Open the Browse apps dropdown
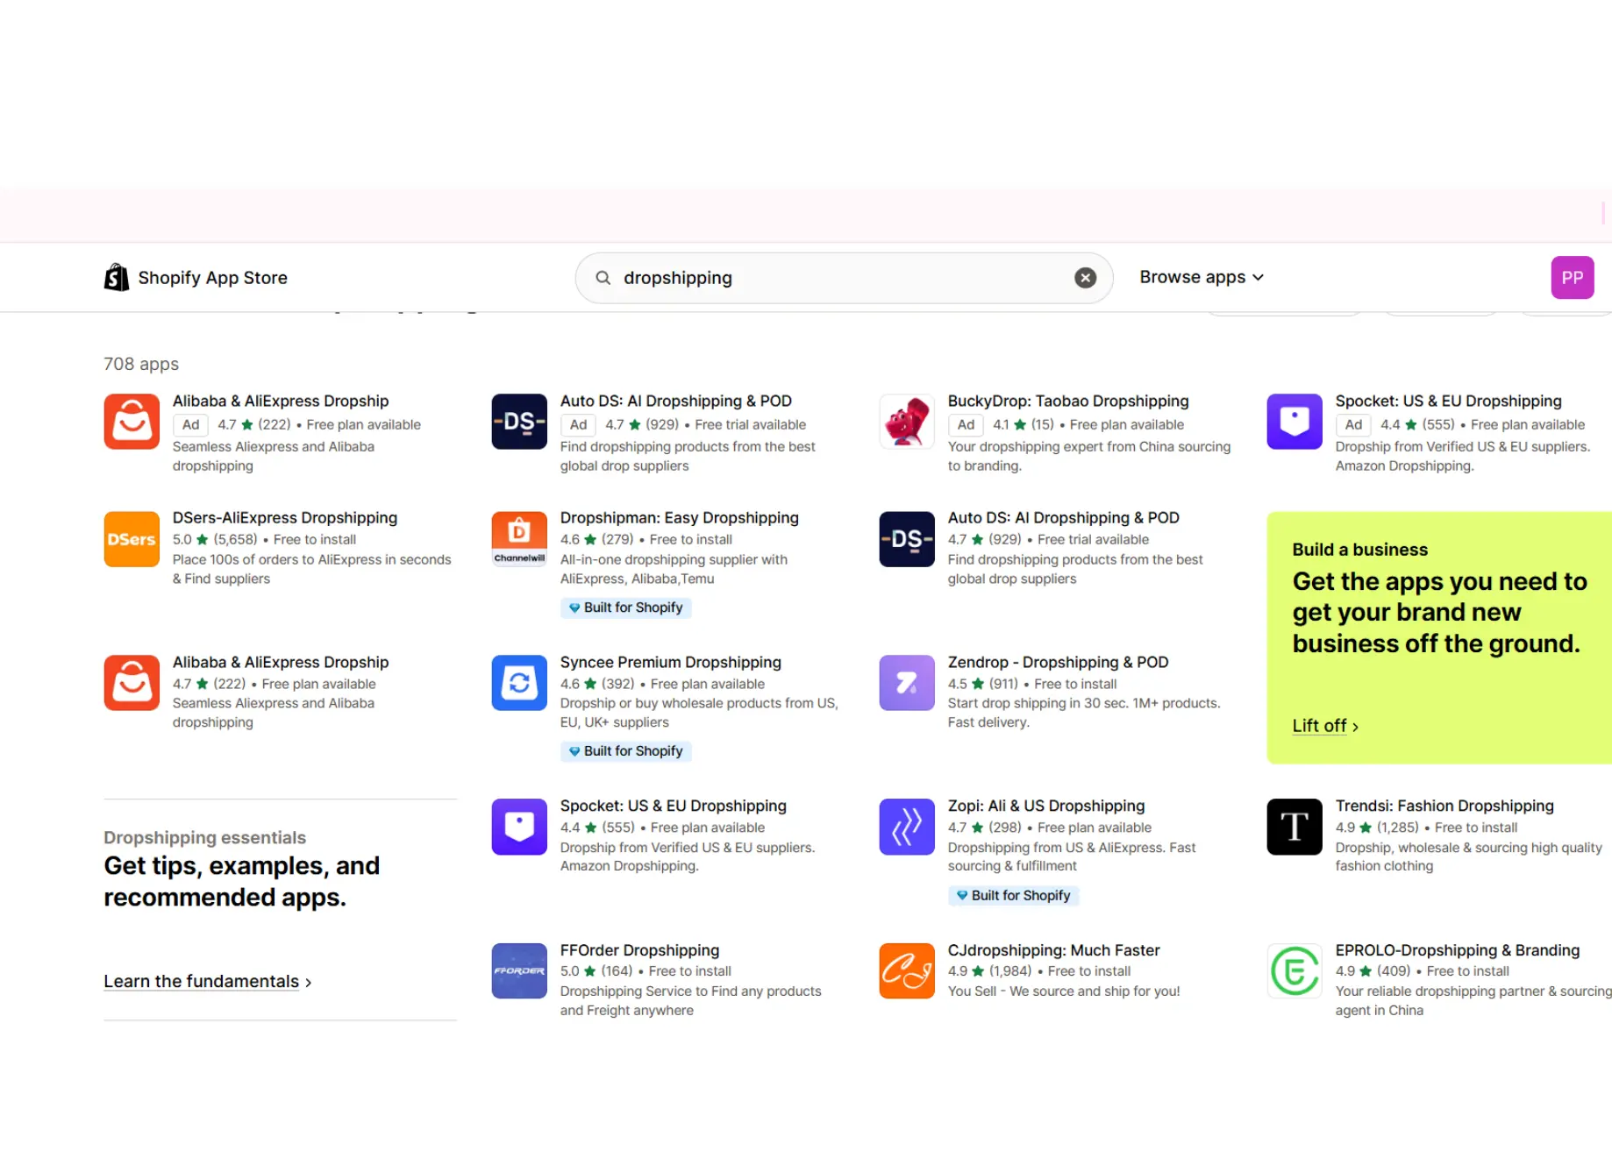1612x1151 pixels. coord(1202,277)
